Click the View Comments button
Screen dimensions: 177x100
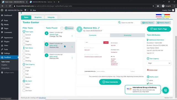(110, 82)
